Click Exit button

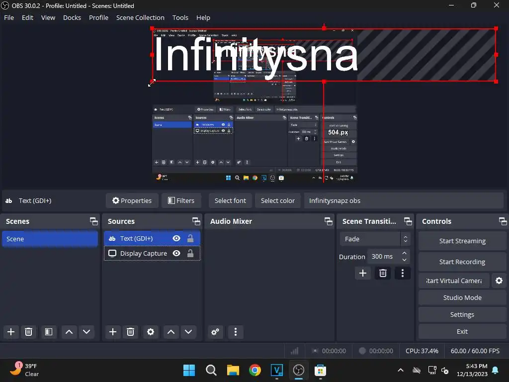[462, 331]
